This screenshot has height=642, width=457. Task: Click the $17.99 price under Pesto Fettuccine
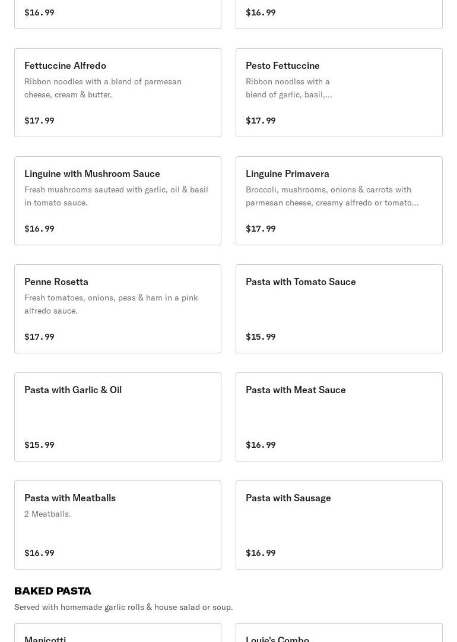261,121
